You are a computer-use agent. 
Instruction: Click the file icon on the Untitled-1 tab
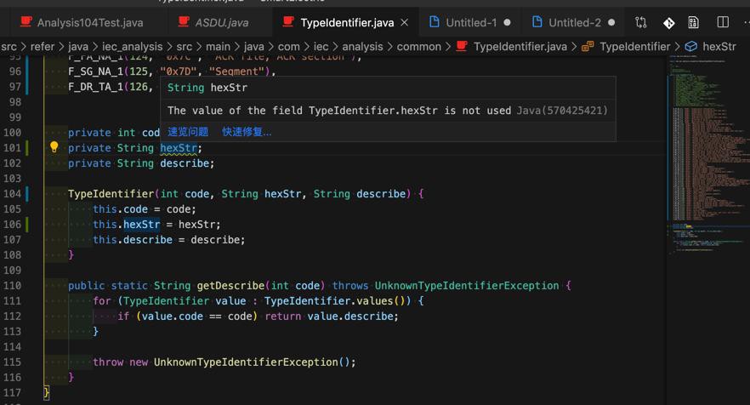(435, 22)
